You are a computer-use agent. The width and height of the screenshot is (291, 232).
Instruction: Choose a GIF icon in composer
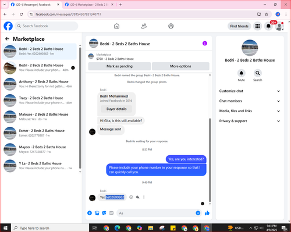(111, 213)
